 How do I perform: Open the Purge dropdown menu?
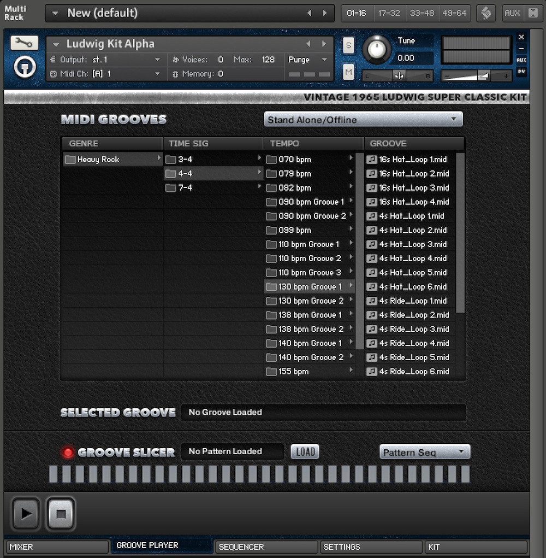(x=308, y=60)
